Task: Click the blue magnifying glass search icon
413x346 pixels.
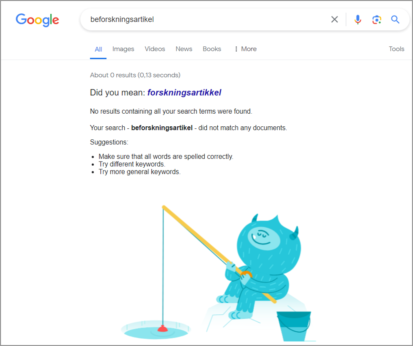Action: 395,19
